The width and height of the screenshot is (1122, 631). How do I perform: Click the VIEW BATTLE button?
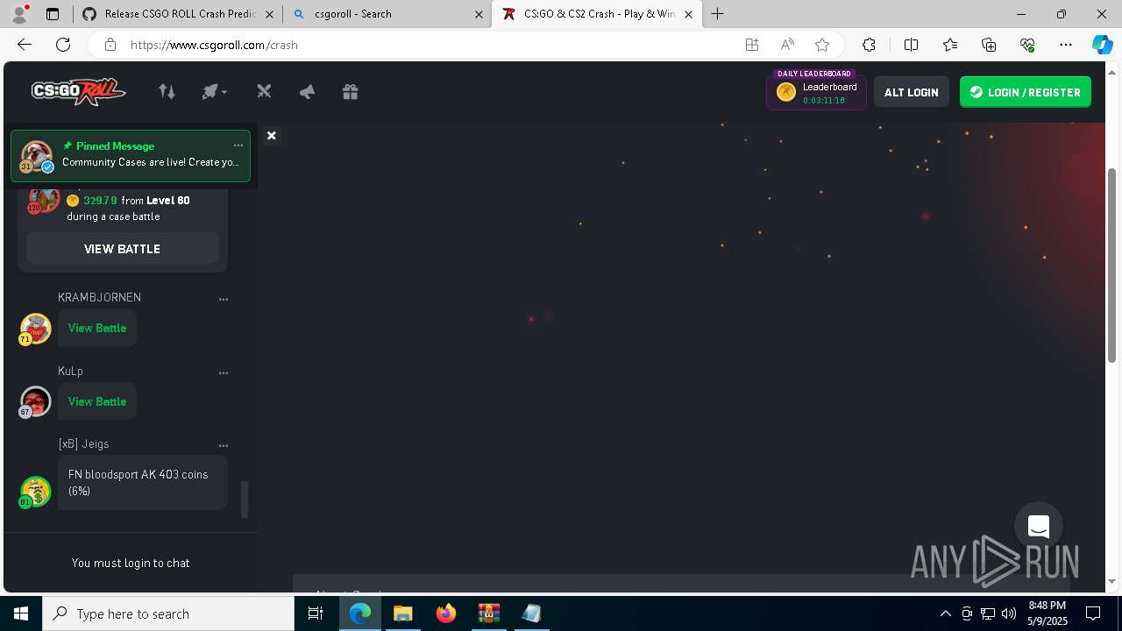122,249
